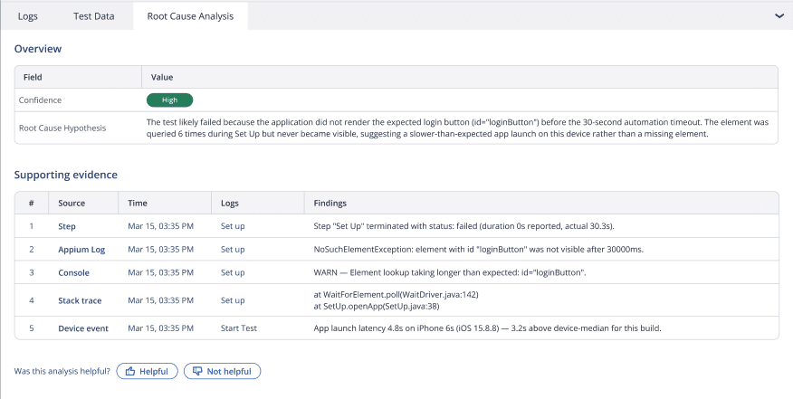Click the SetUp.openApp stack trace line
The image size is (793, 399).
pyautogui.click(x=377, y=307)
